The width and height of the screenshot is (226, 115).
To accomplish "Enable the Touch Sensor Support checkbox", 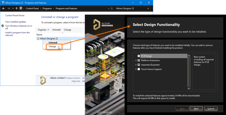I will tap(139, 69).
